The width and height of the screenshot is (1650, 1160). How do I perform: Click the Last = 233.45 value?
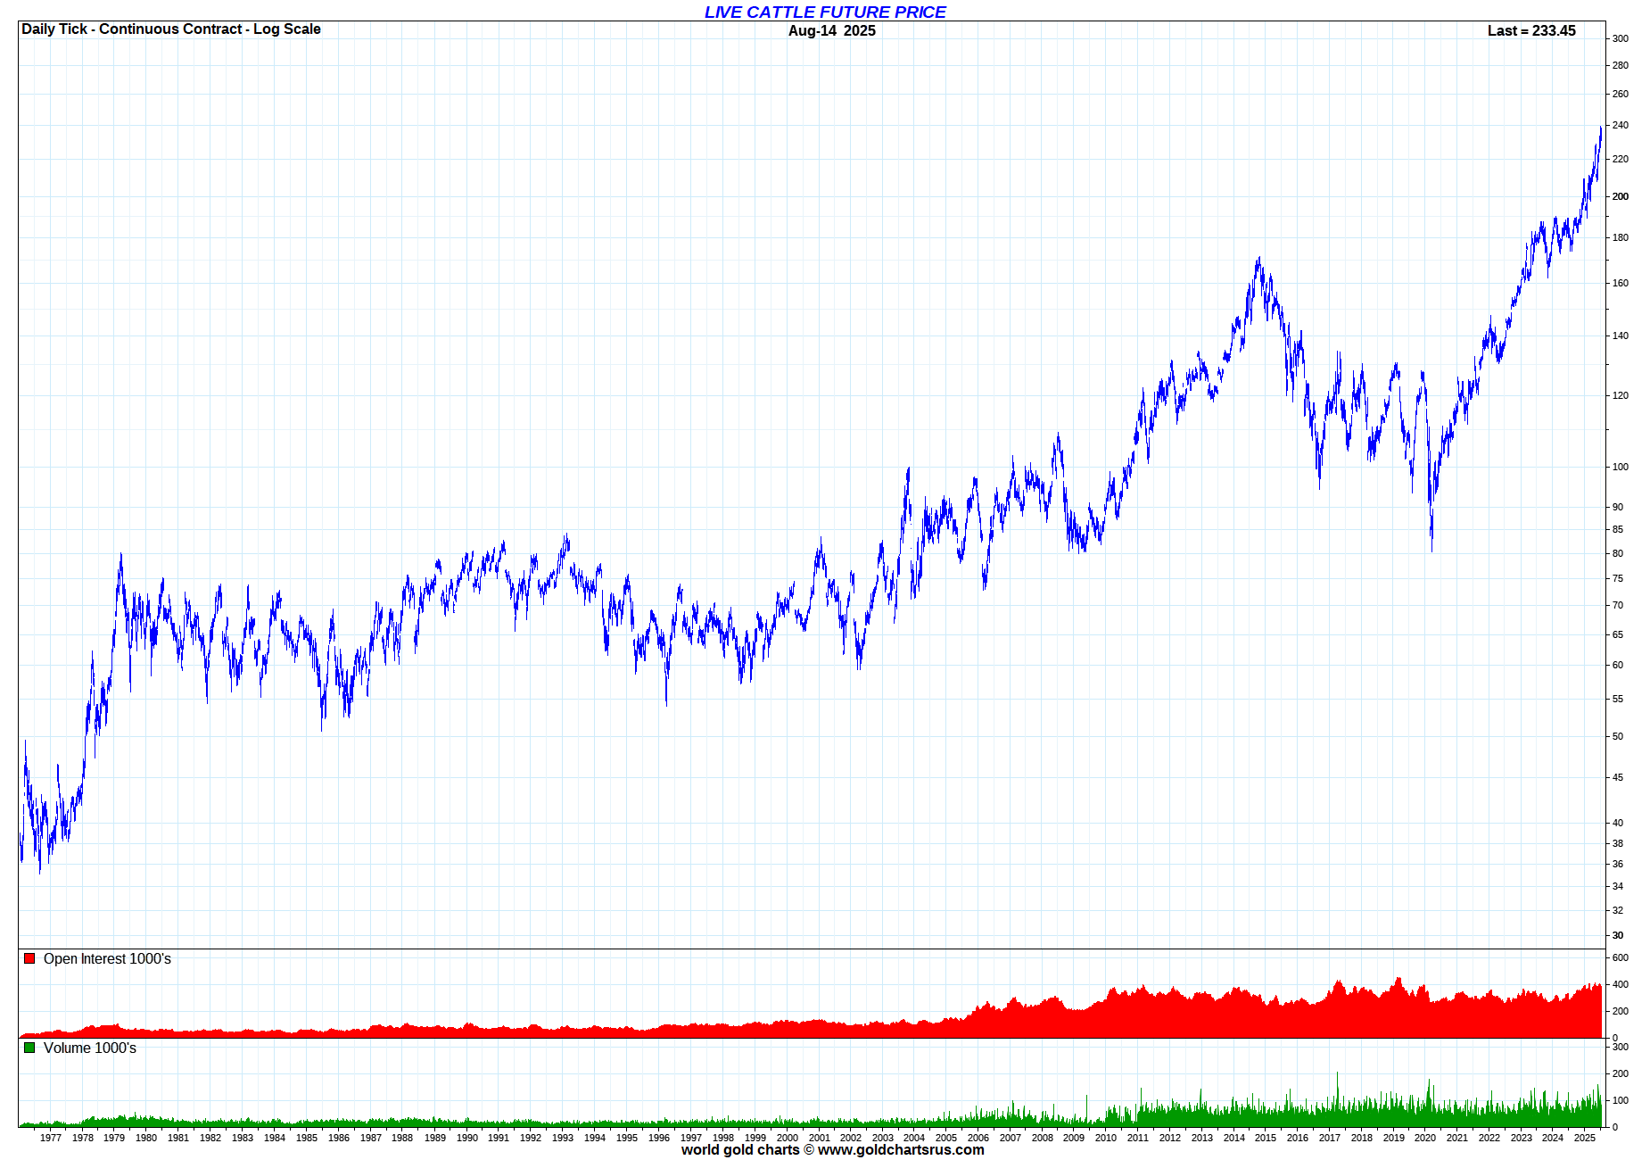pyautogui.click(x=1531, y=30)
